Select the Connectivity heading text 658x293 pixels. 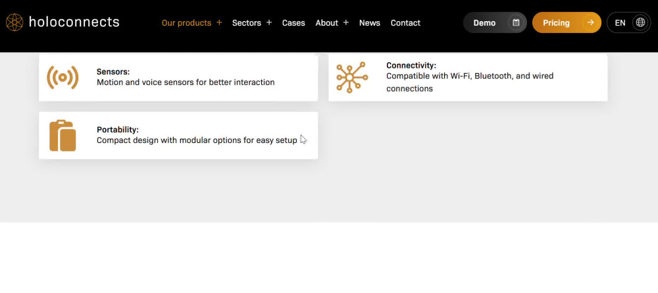tap(411, 65)
